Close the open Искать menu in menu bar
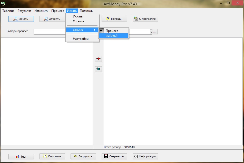244x163 pixels. click(72, 11)
